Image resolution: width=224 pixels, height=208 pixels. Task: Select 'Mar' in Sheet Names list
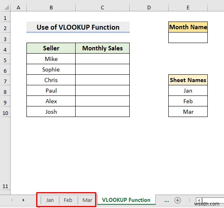(188, 112)
